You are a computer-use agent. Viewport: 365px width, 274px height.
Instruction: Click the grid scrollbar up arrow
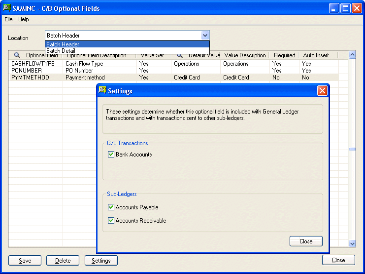click(x=352, y=55)
